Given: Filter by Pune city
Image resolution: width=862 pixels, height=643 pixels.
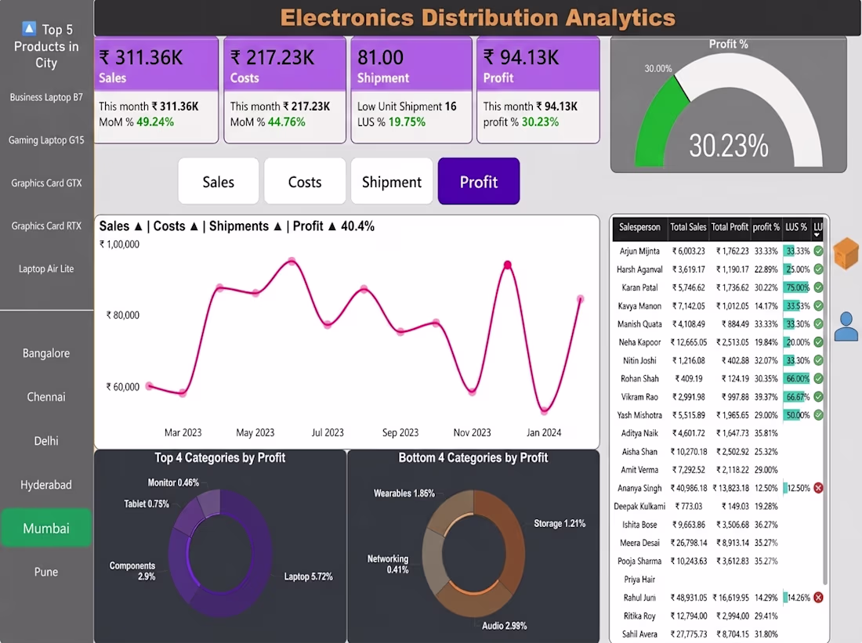Looking at the screenshot, I should 46,572.
